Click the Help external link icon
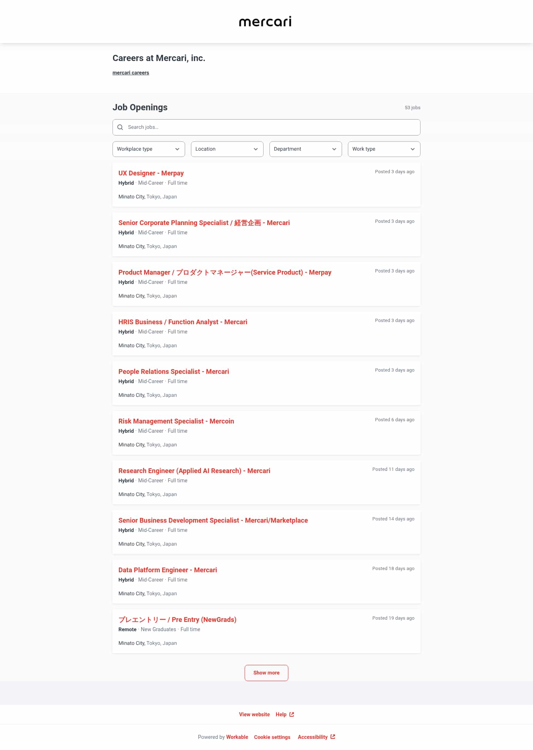Screen dimensions: 533x750 [292, 714]
